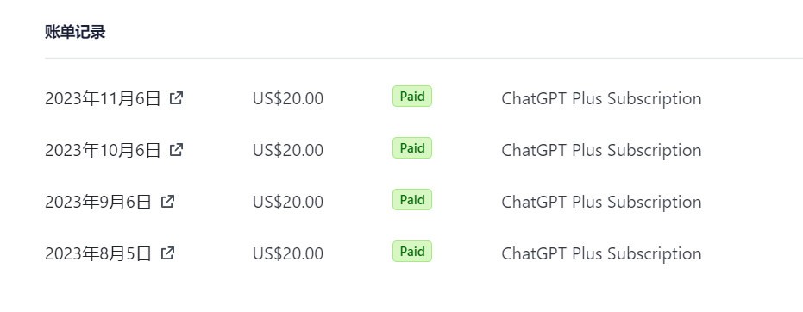
Task: Click the 2023年11月6日 invoice date
Action: coord(103,98)
